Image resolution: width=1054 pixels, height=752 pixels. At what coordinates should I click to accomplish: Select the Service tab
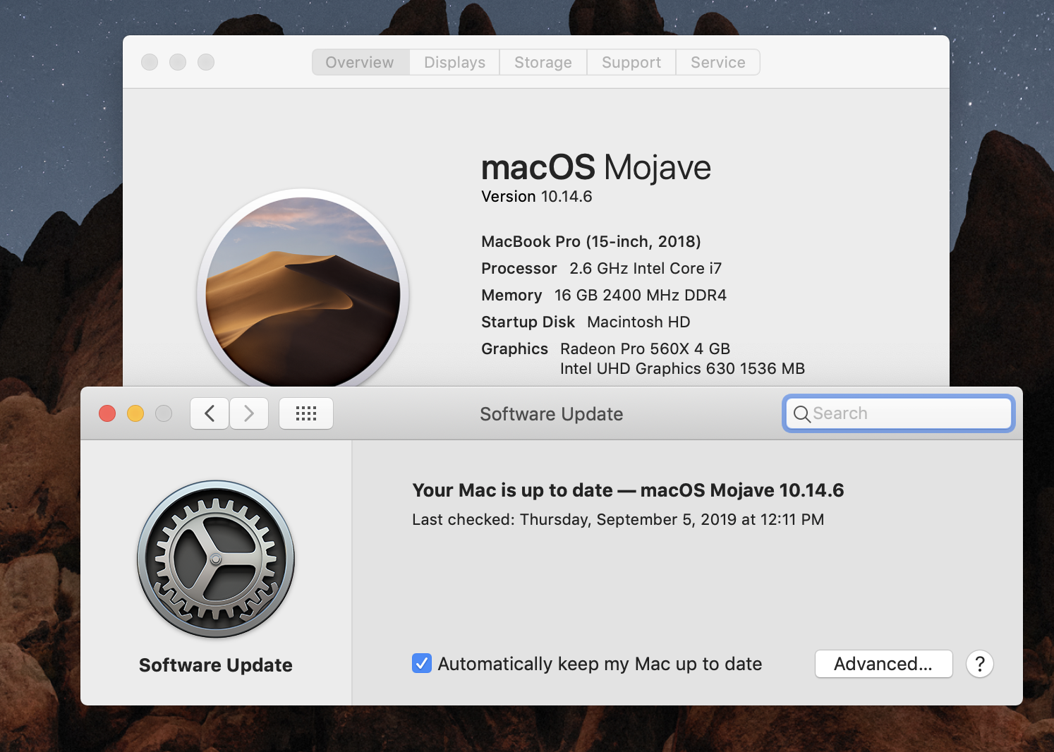(x=718, y=62)
